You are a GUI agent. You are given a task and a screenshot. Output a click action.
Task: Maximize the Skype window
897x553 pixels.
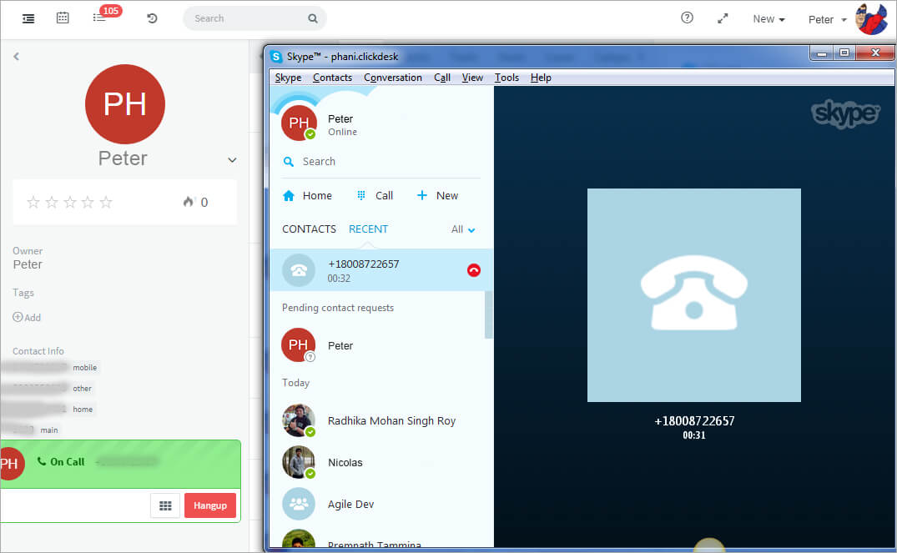(844, 53)
